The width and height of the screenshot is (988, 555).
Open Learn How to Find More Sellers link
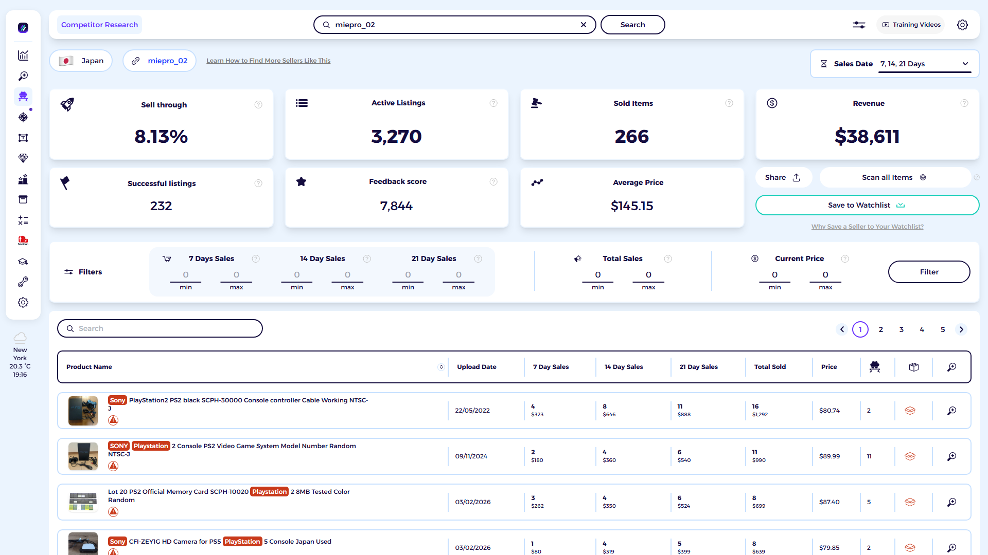[x=269, y=61]
